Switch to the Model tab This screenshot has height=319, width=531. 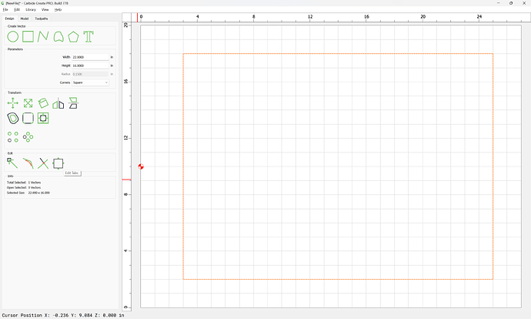pyautogui.click(x=25, y=18)
